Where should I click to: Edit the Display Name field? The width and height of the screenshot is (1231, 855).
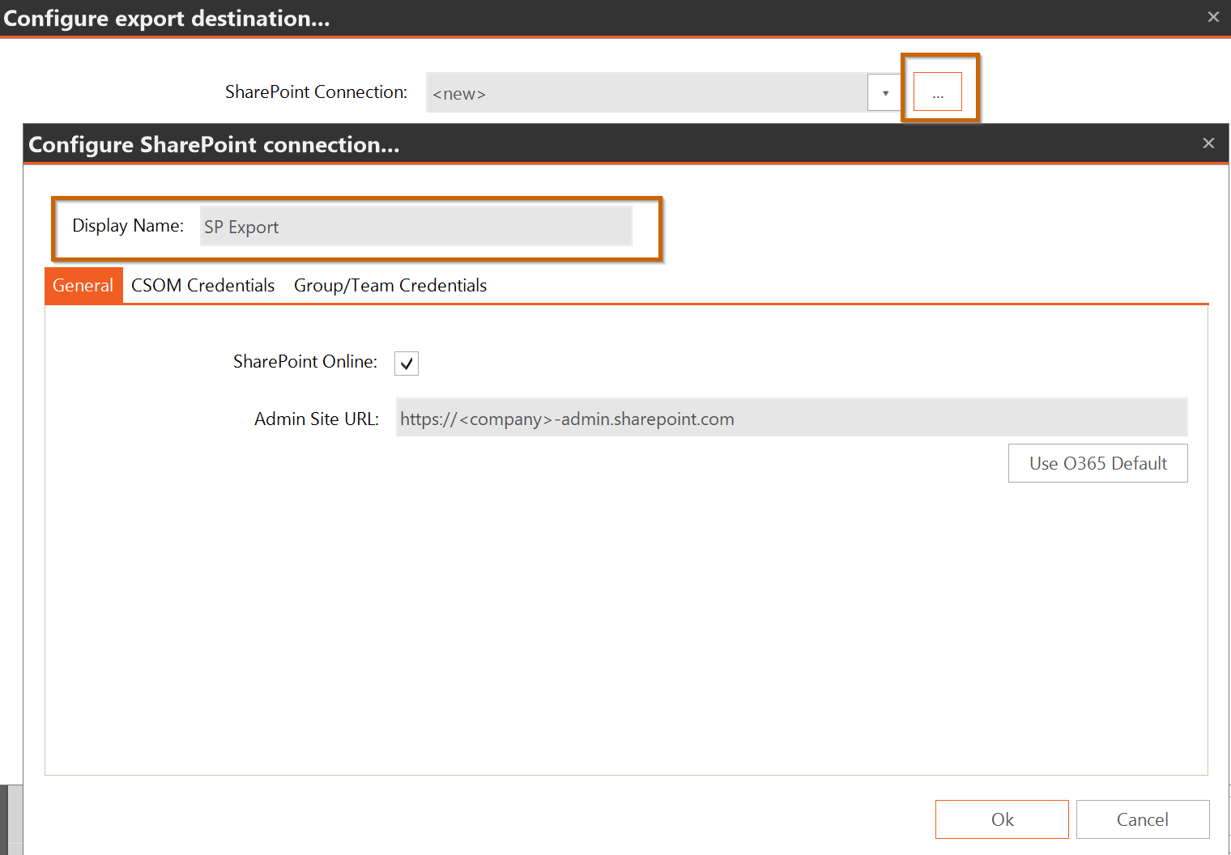[415, 226]
